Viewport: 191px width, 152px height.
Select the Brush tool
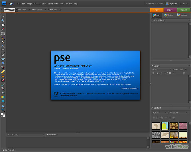tap(3, 84)
